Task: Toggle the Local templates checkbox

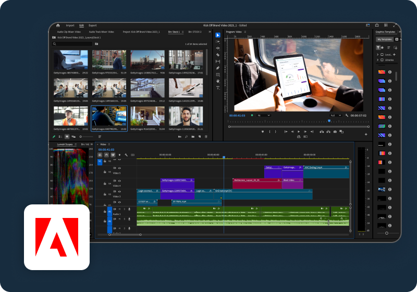Action: coord(382,54)
